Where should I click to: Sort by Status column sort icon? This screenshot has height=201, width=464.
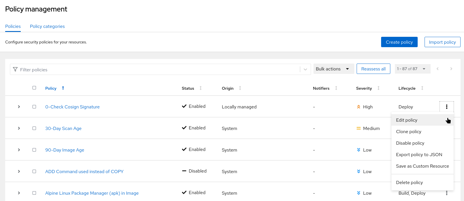point(201,88)
